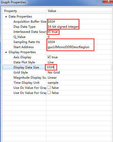This screenshot has width=113, height=142.
Task: Enable the first Use Dc Value checkbox
Action: click(x=49, y=88)
